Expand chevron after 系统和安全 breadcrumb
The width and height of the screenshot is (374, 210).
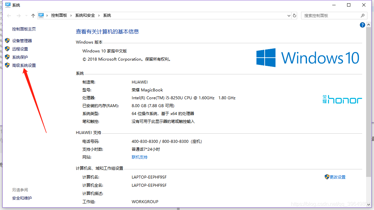(99, 15)
